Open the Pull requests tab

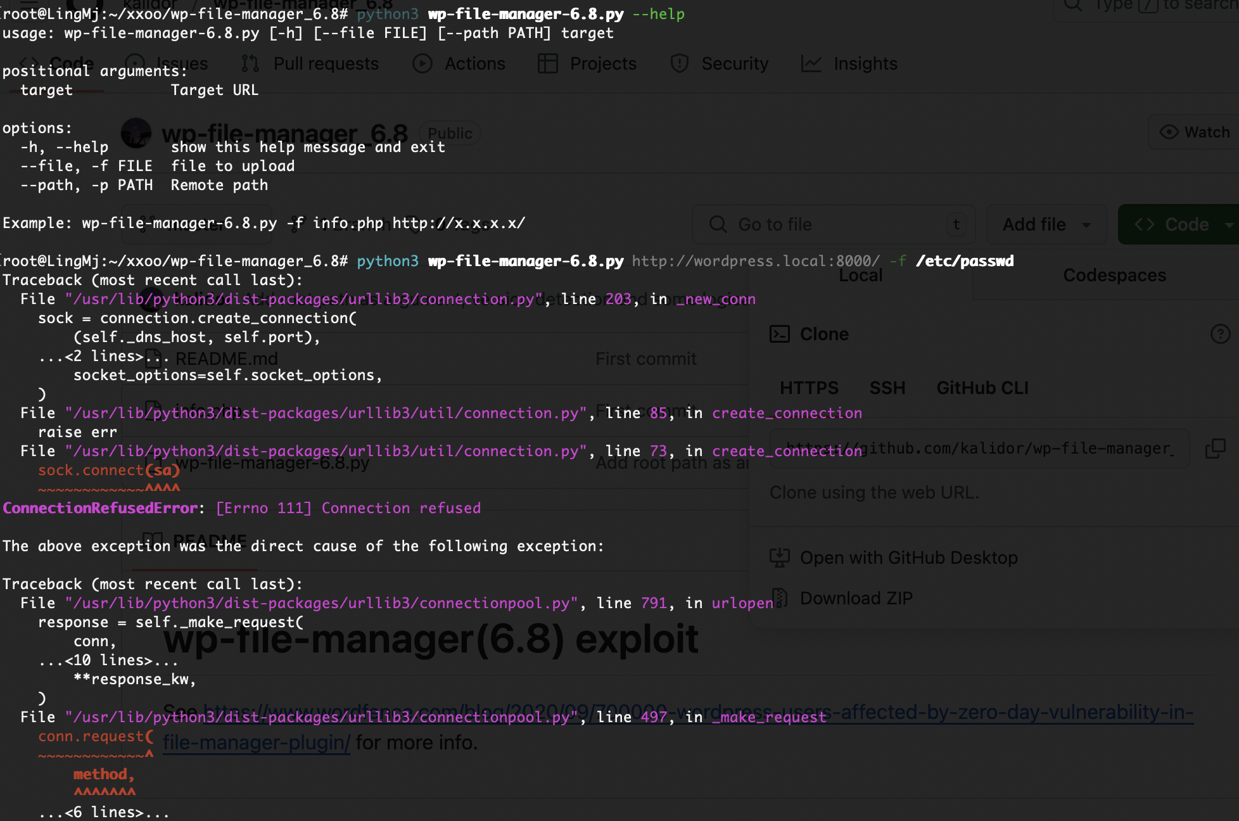click(310, 64)
